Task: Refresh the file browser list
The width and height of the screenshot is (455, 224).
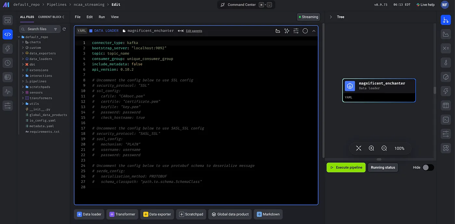Action: click(64, 29)
